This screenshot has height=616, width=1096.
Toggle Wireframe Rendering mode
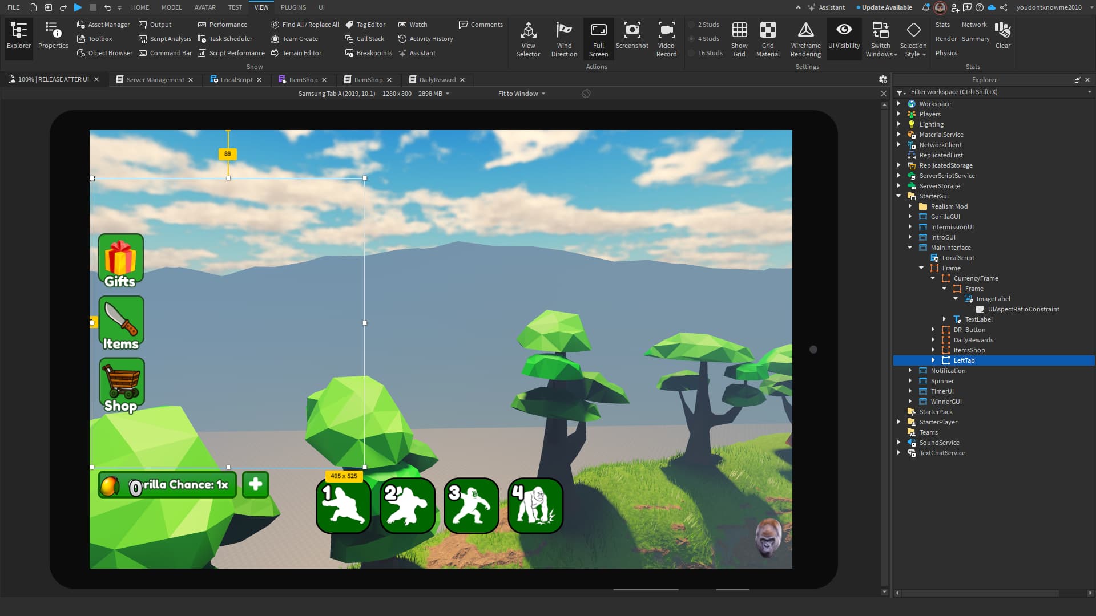coord(805,31)
